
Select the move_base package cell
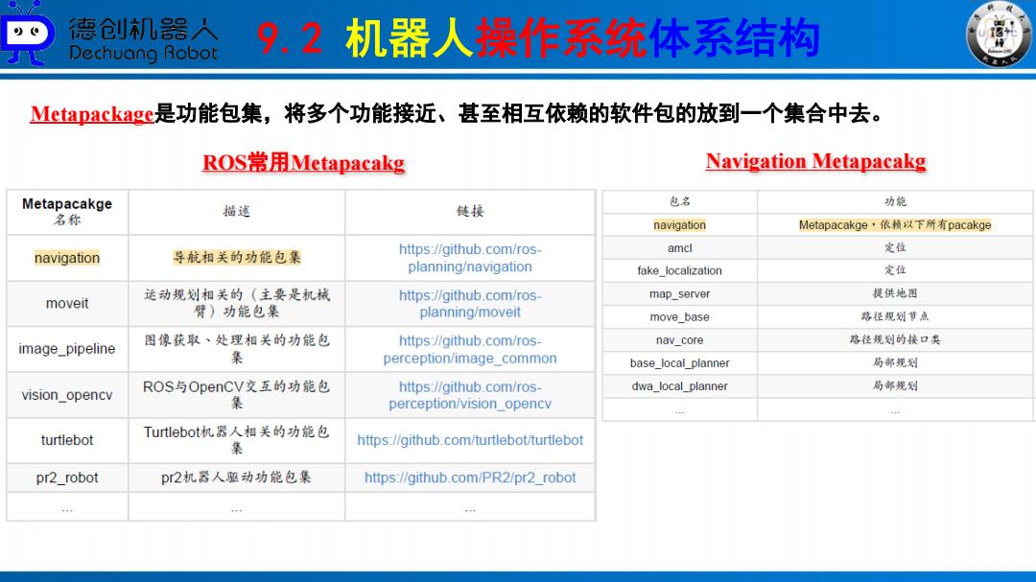click(x=679, y=317)
